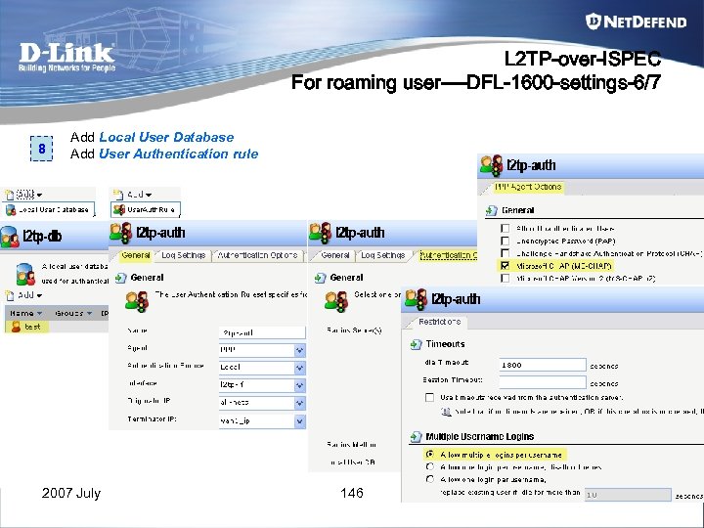Click the 'User Authentication rule' heading text
The image size is (704, 528).
click(x=179, y=154)
